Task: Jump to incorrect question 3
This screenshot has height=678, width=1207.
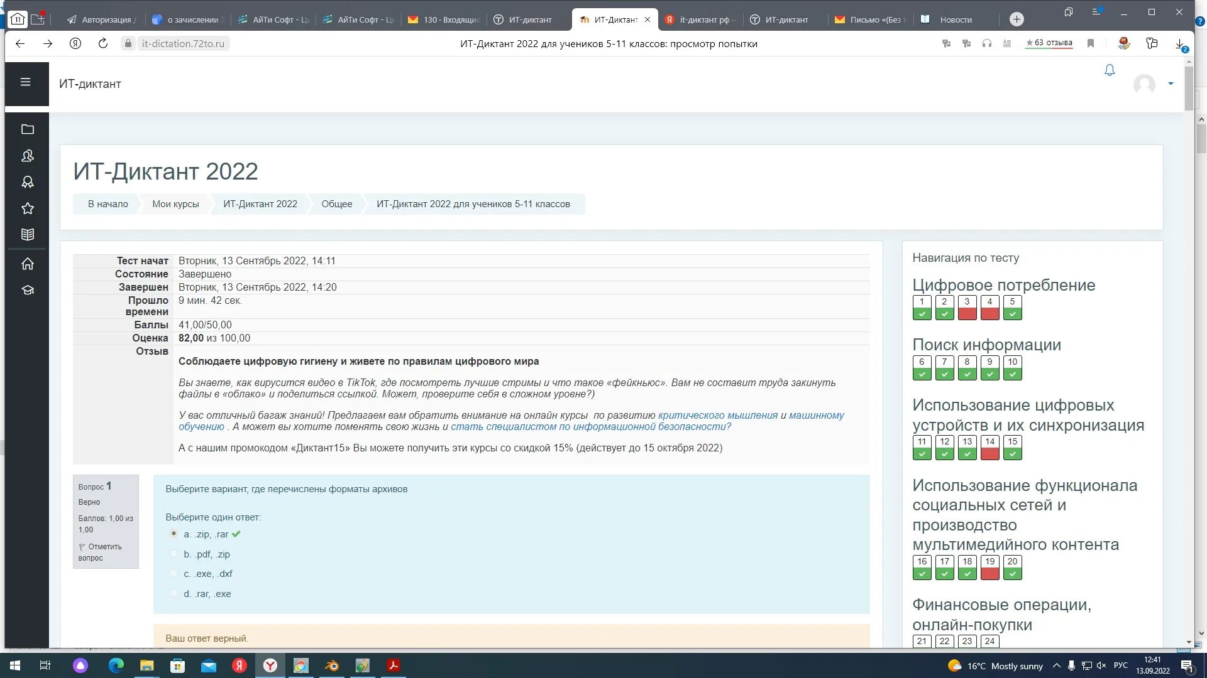Action: point(967,308)
